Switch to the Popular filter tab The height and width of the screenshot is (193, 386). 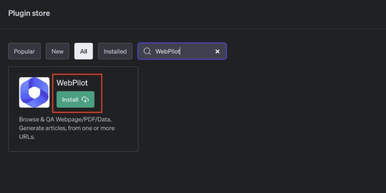click(x=25, y=51)
